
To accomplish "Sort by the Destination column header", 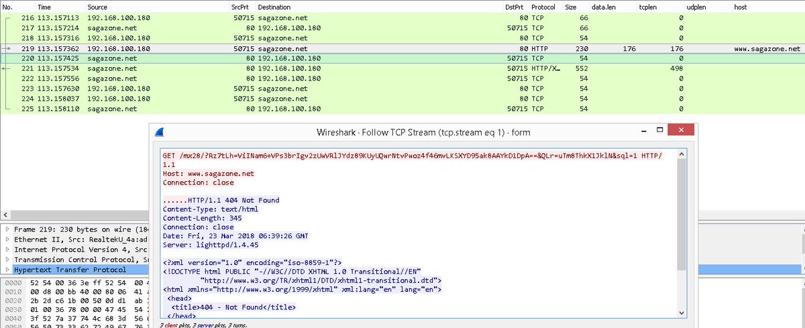I will (x=380, y=6).
